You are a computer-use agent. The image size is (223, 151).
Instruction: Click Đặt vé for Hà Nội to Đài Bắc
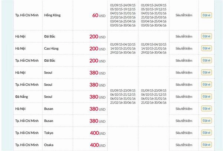coord(206,36)
